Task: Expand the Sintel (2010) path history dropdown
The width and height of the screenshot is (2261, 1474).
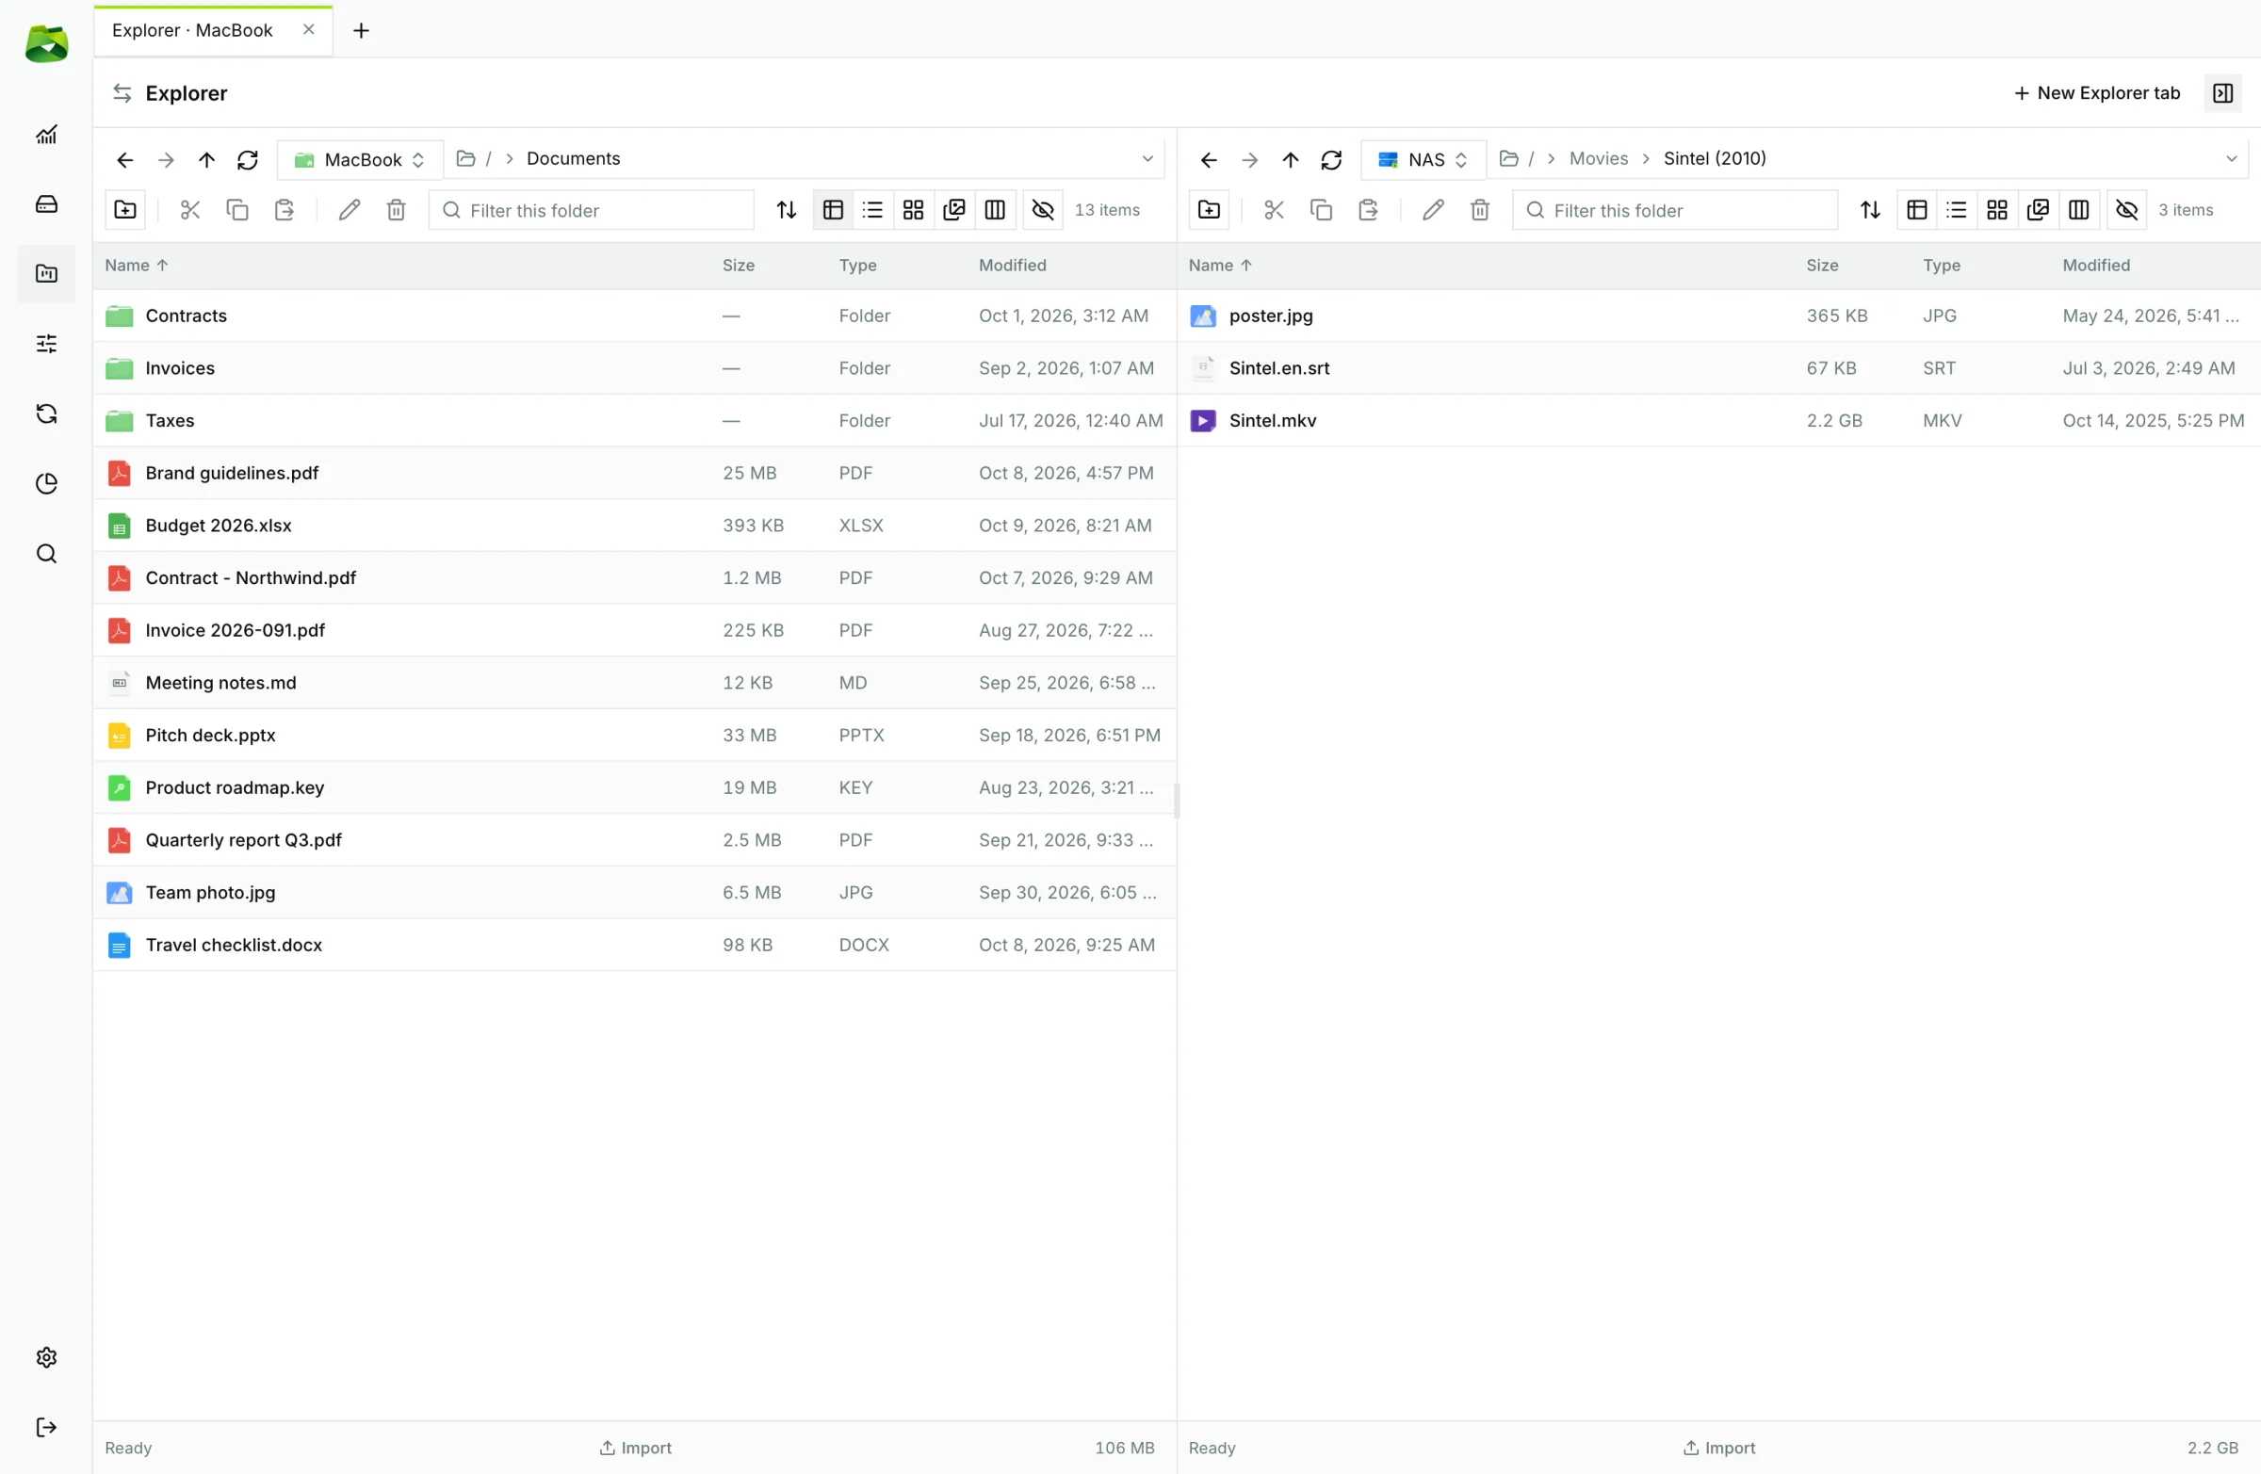Action: pos(2232,158)
